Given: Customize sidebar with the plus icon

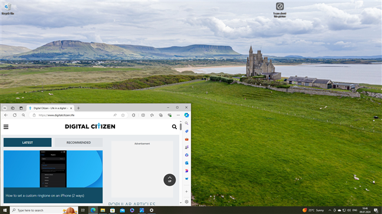Looking at the screenshot, I should (187, 192).
